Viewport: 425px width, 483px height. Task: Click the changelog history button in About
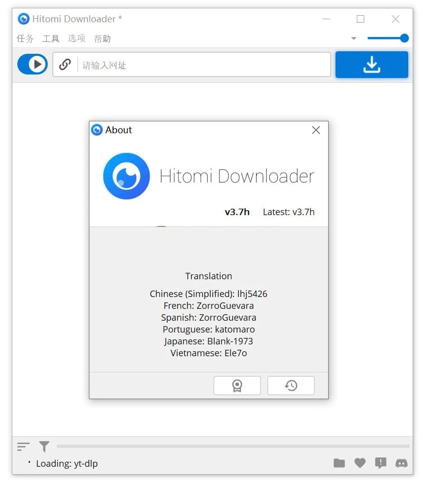tap(291, 385)
